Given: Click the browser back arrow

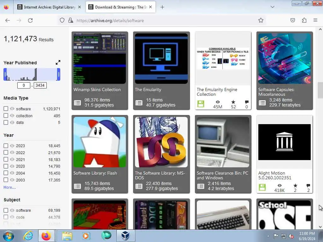Looking at the screenshot, I should 8,20.
